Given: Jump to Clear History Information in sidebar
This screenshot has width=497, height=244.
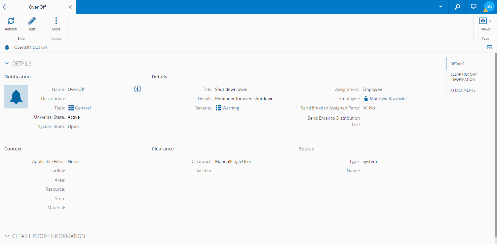Looking at the screenshot, I should [x=463, y=77].
